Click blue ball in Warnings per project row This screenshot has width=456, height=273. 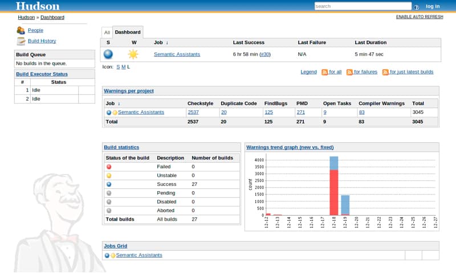tap(109, 113)
